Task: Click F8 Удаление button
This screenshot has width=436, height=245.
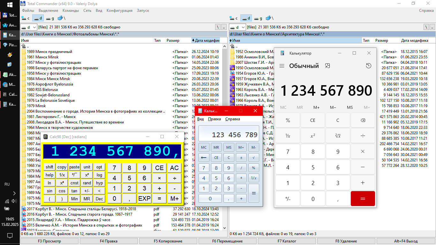Action: click(346, 241)
